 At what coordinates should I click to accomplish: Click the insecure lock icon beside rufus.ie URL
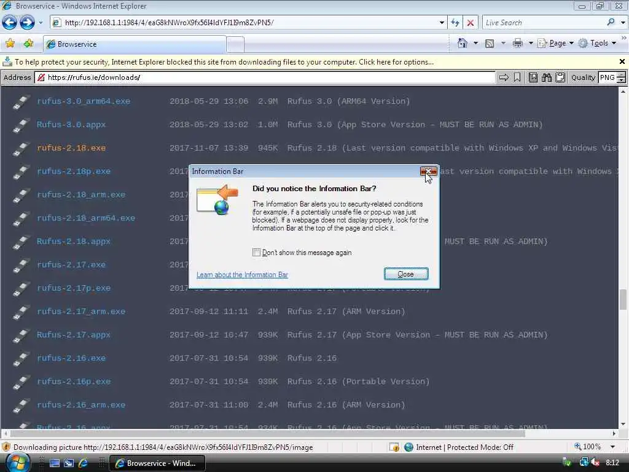(41, 77)
